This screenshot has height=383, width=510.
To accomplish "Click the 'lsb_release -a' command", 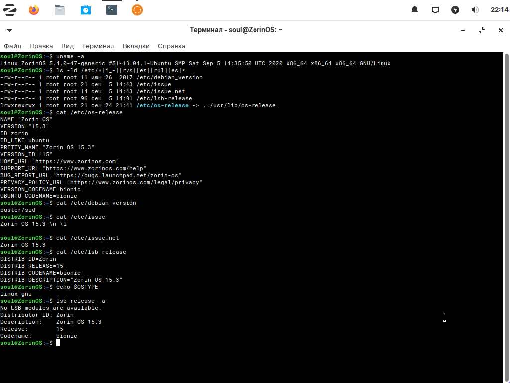I will click(80, 301).
